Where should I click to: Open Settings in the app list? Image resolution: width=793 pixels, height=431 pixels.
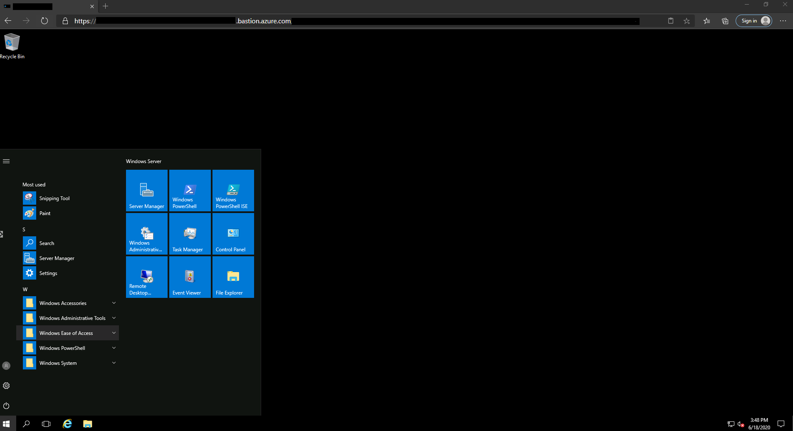point(67,273)
